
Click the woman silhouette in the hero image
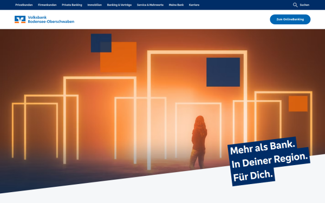[199, 142]
